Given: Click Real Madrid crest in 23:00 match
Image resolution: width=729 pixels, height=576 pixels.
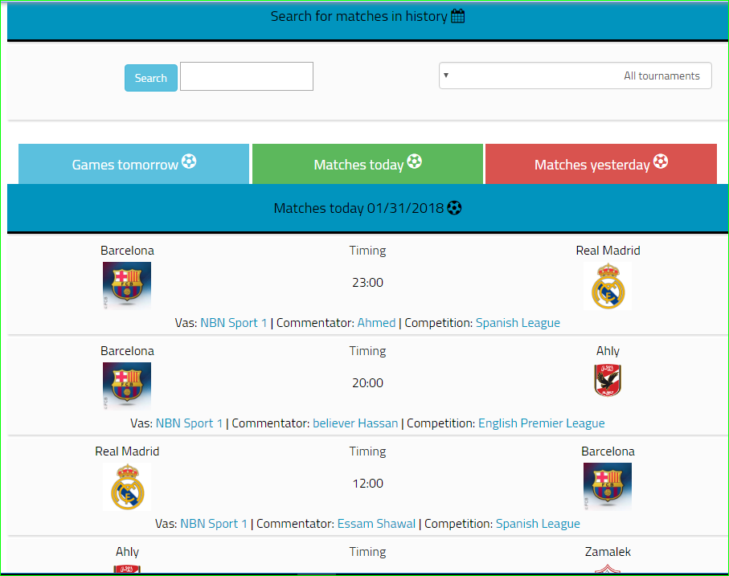Looking at the screenshot, I should tap(608, 287).
